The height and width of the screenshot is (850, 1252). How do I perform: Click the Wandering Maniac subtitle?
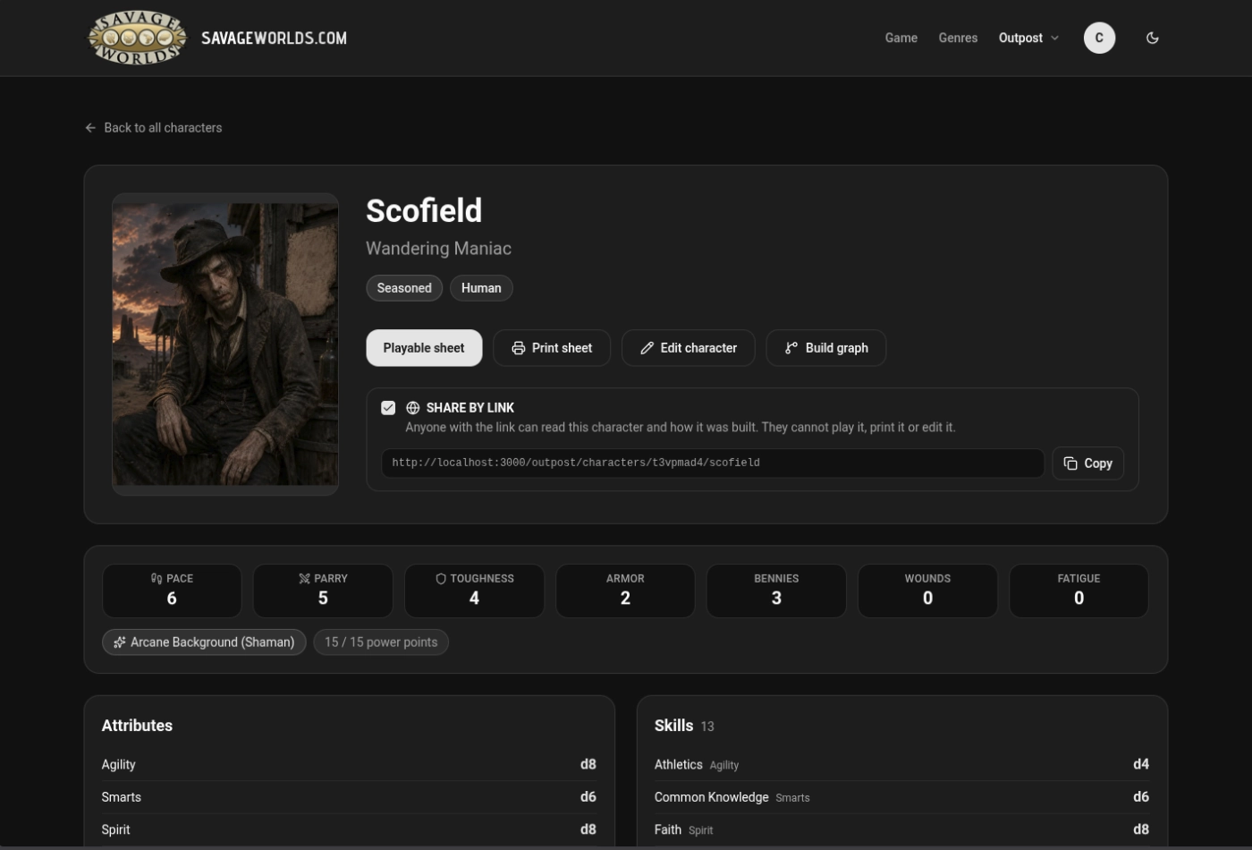(438, 249)
